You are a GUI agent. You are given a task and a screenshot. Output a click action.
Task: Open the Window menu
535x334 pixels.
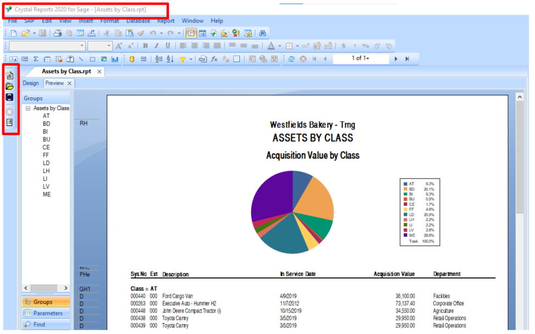(192, 21)
